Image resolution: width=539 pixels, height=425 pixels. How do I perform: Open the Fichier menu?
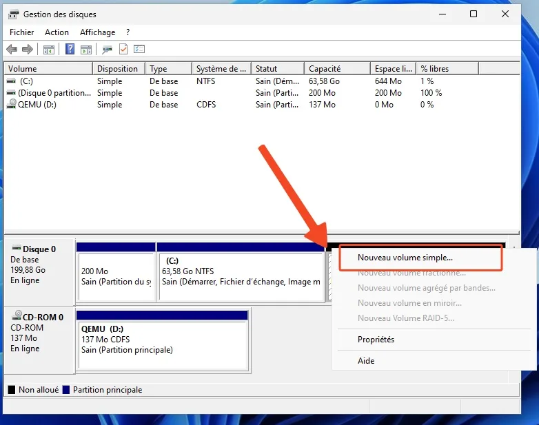click(x=21, y=32)
